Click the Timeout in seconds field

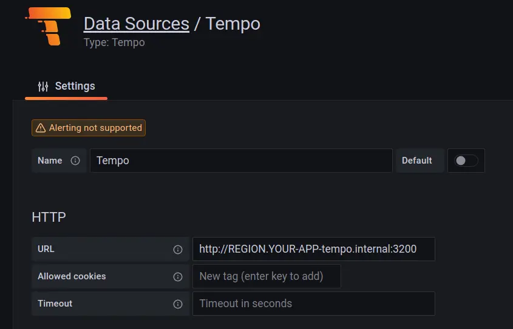[x=313, y=304]
